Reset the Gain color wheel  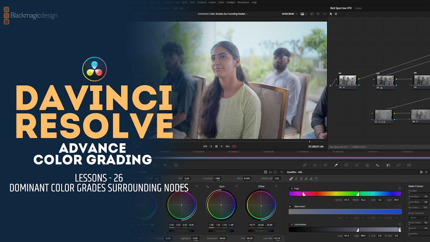click(x=236, y=186)
